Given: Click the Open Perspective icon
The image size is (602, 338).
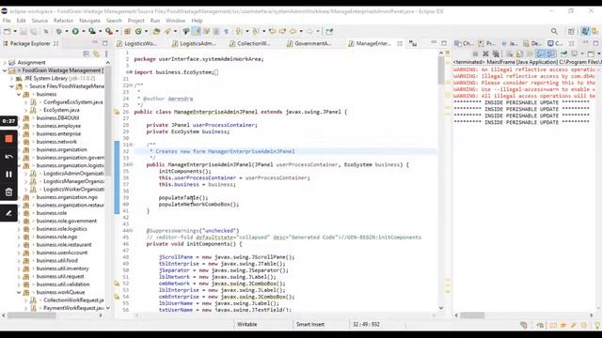Looking at the screenshot, I should 571,31.
